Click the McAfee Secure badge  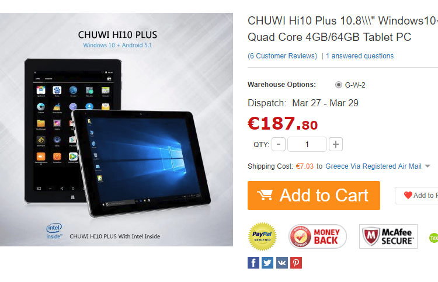pos(388,236)
